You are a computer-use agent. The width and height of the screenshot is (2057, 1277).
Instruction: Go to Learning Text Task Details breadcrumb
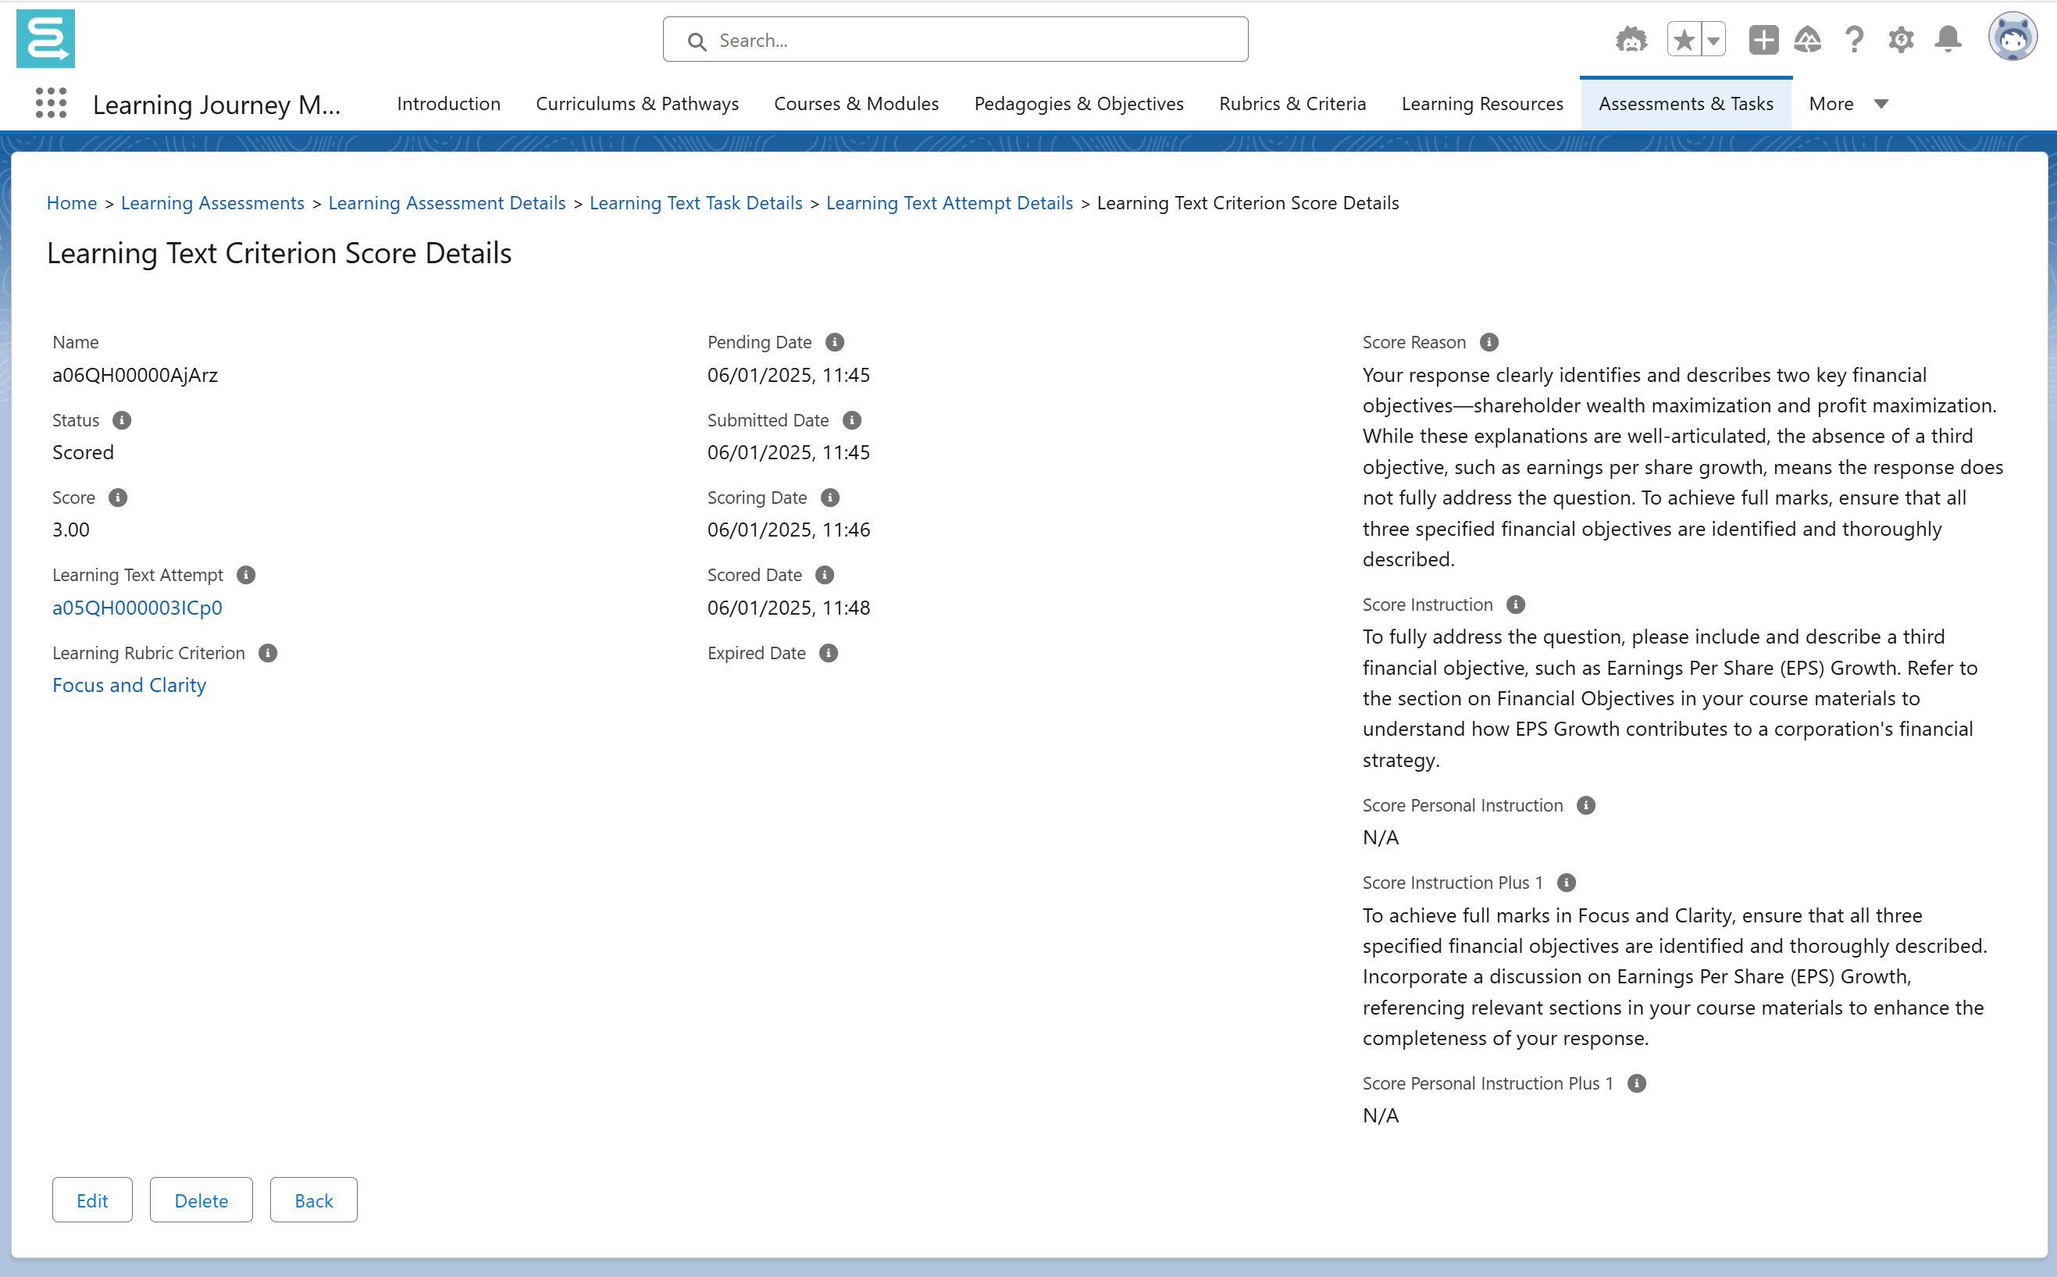tap(696, 203)
